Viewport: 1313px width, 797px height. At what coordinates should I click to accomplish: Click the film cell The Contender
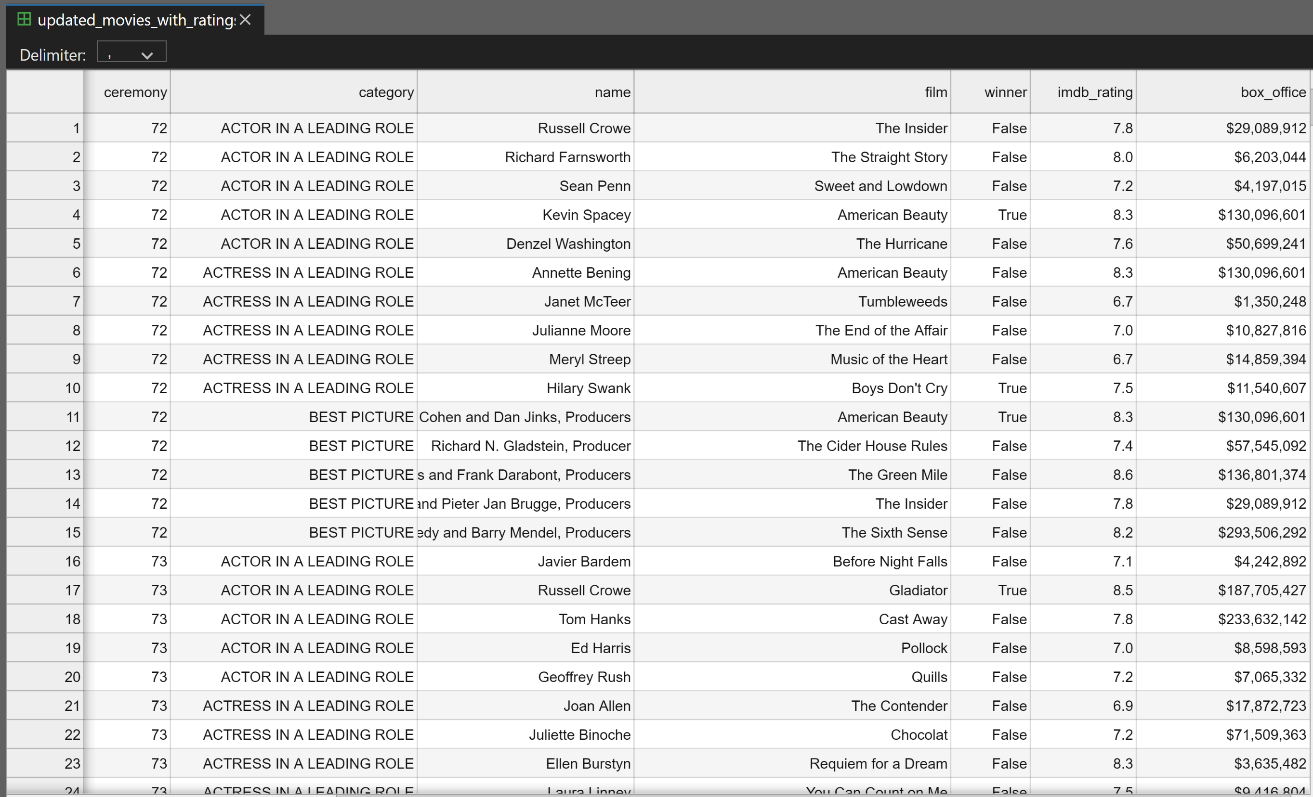click(x=792, y=706)
